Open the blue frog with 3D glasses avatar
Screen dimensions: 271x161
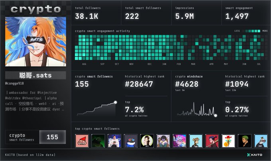[x=131, y=141]
